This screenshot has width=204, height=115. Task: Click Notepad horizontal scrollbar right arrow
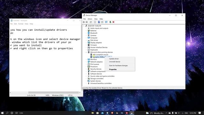click(80, 92)
